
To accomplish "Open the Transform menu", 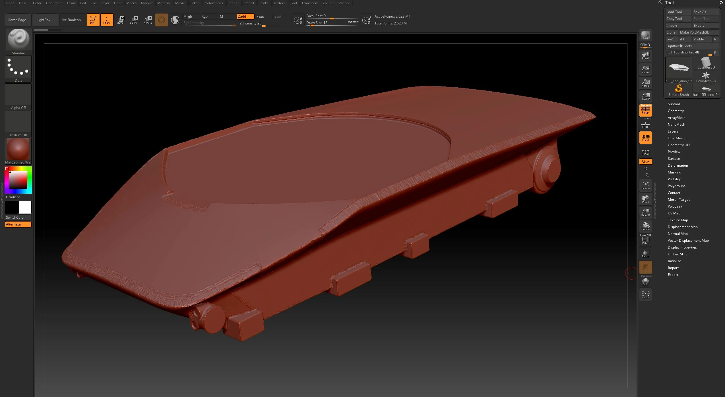I will [309, 3].
